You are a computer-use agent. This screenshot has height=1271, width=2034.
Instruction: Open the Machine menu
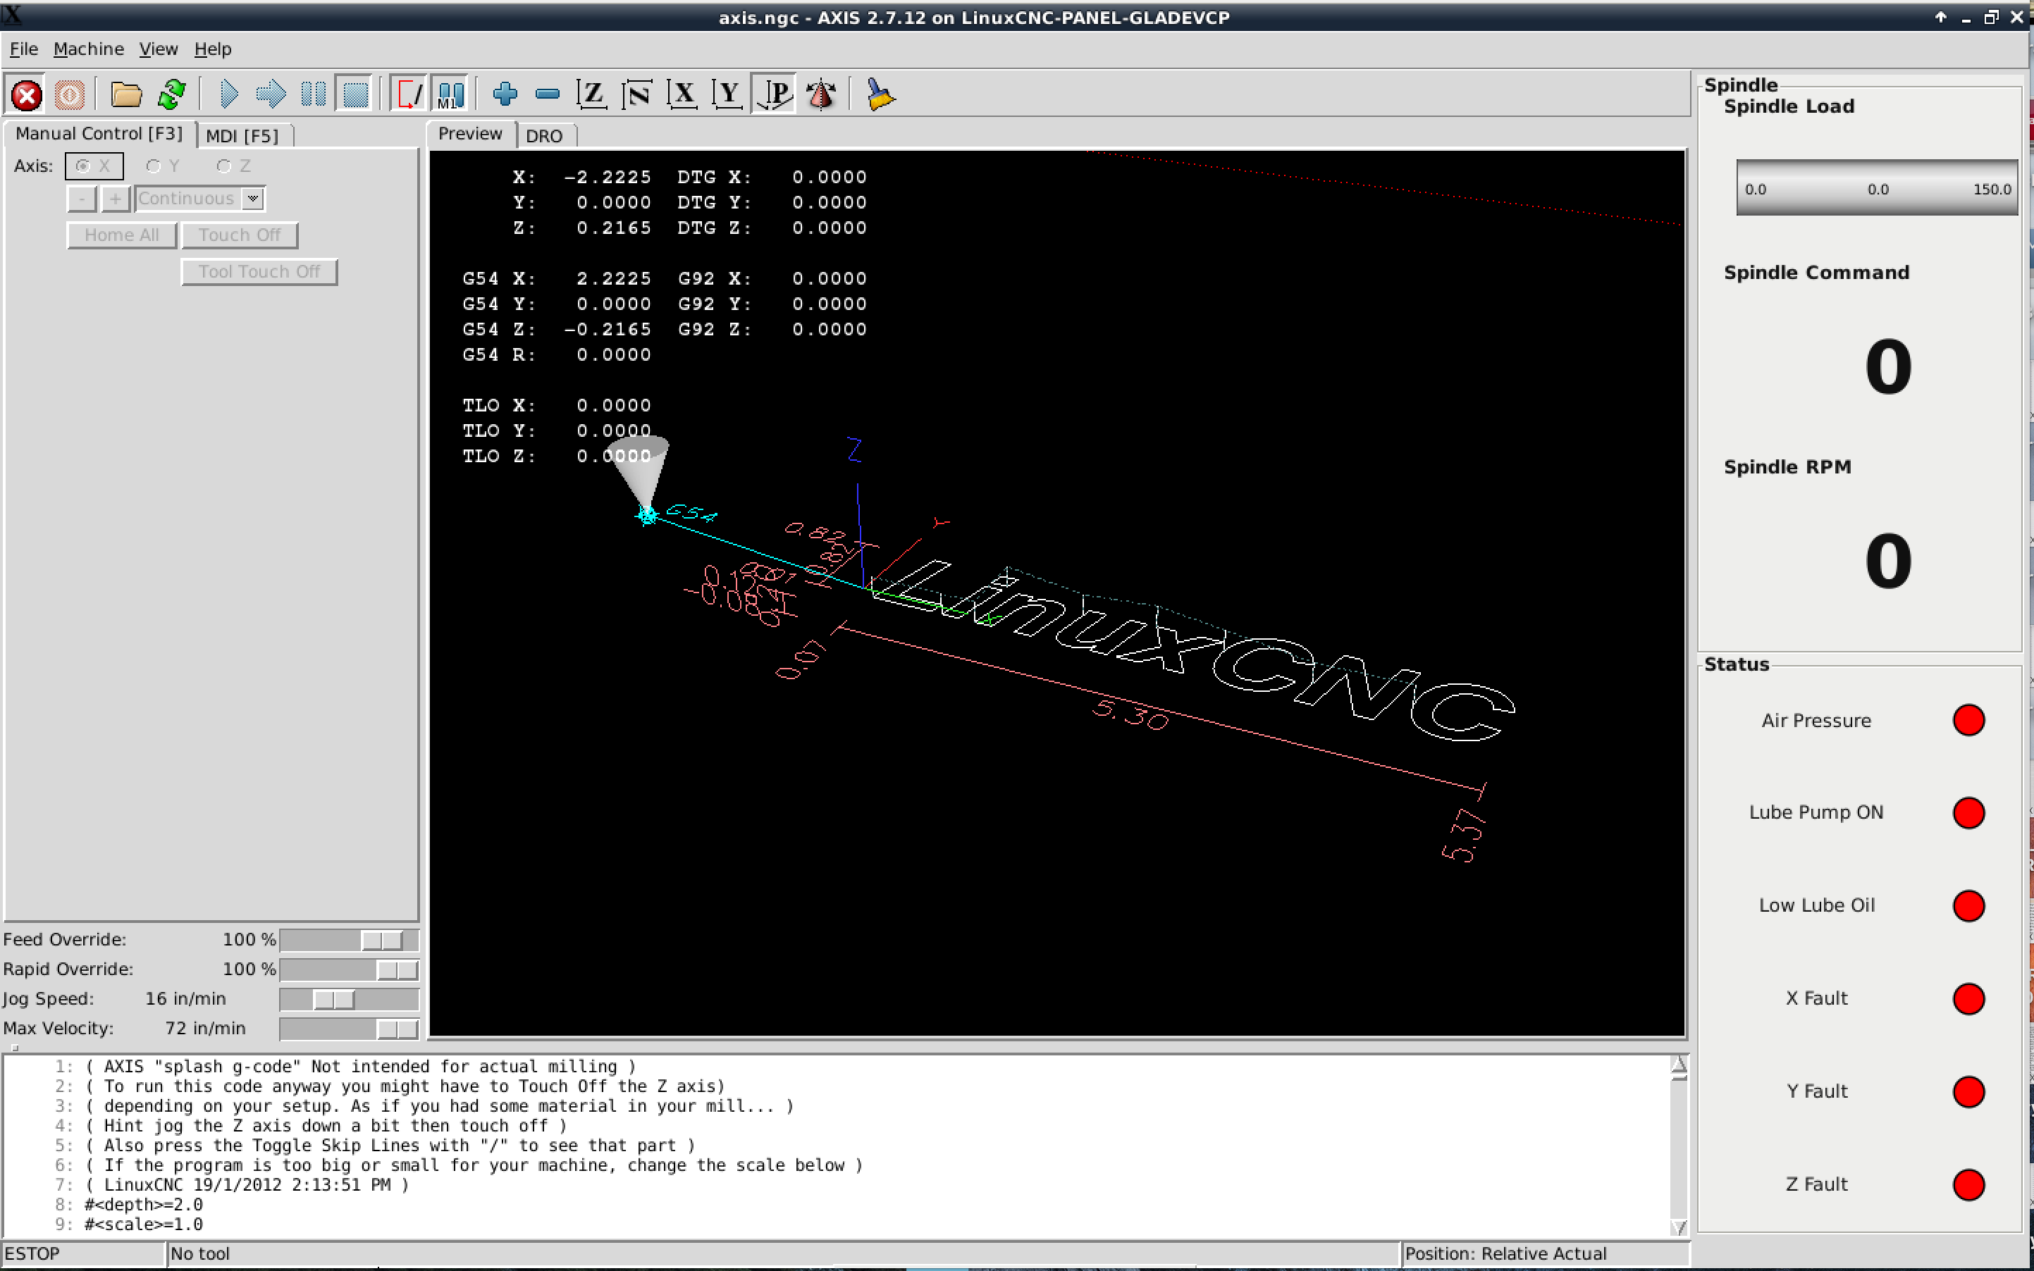coord(88,49)
